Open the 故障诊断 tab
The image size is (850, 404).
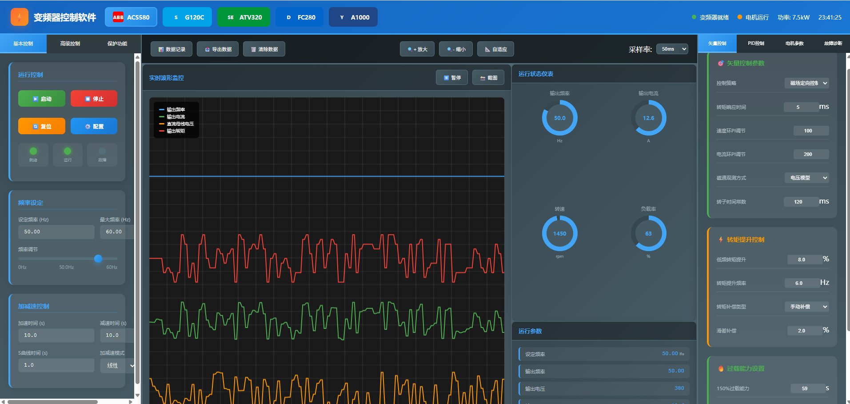pos(833,43)
